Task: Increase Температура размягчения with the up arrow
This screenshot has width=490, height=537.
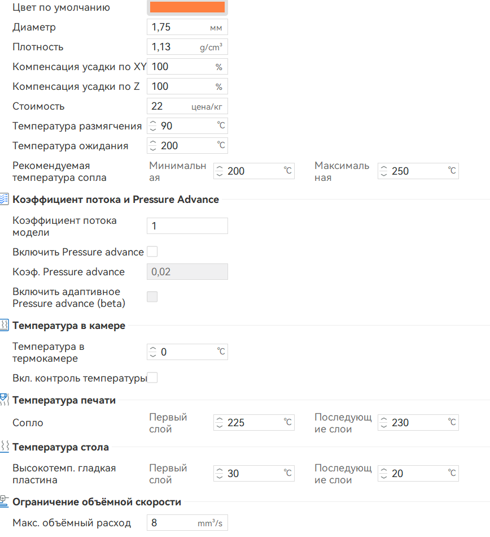Action: [x=152, y=122]
